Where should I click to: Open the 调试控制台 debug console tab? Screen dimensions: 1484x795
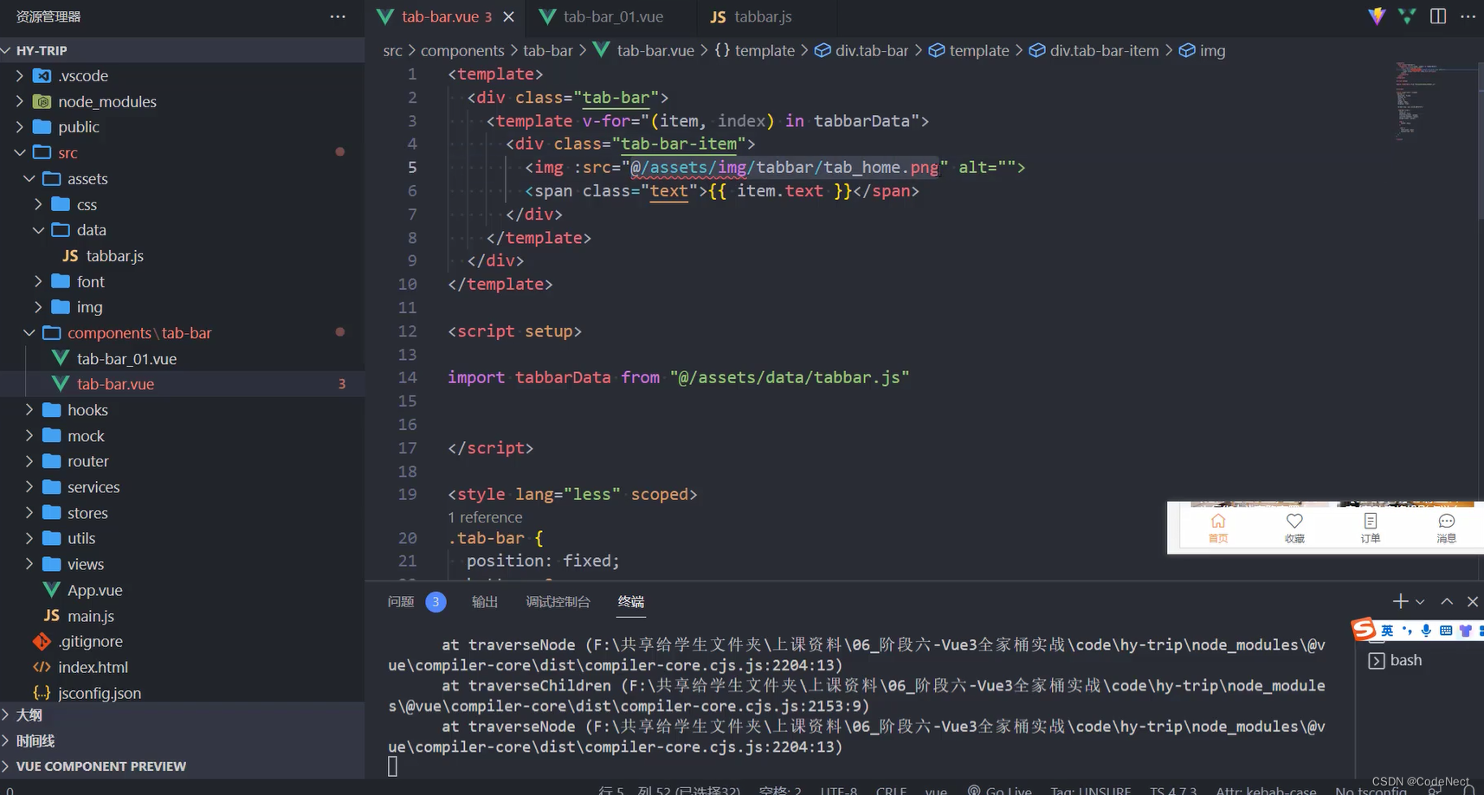(558, 601)
